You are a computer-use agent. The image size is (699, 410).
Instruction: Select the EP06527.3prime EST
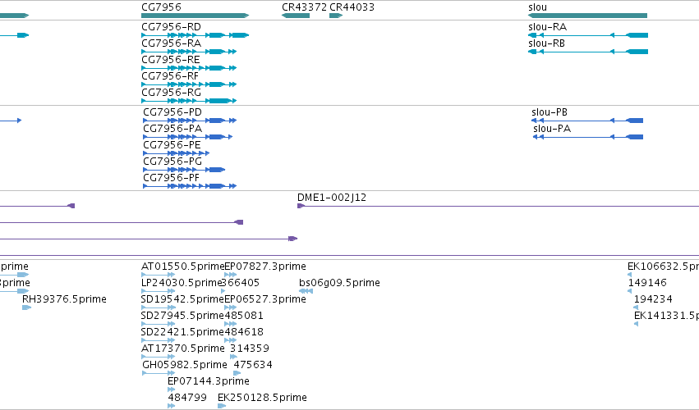[x=230, y=307]
